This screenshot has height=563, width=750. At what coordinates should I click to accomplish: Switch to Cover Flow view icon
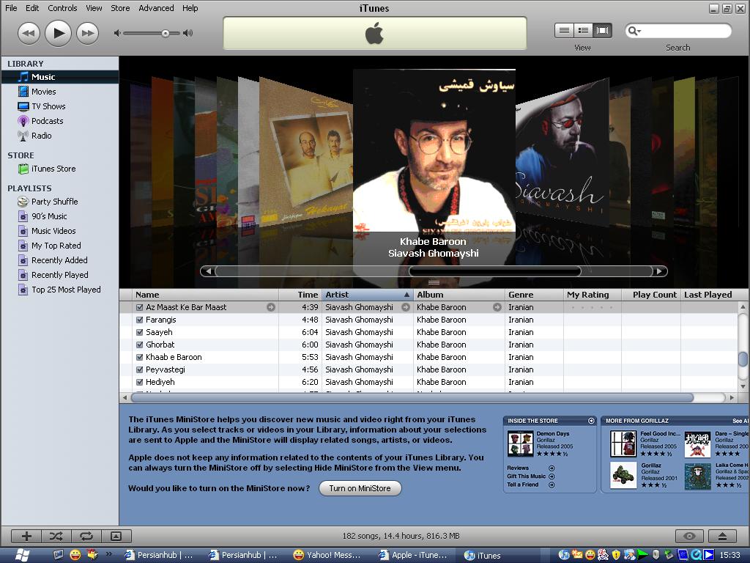602,30
